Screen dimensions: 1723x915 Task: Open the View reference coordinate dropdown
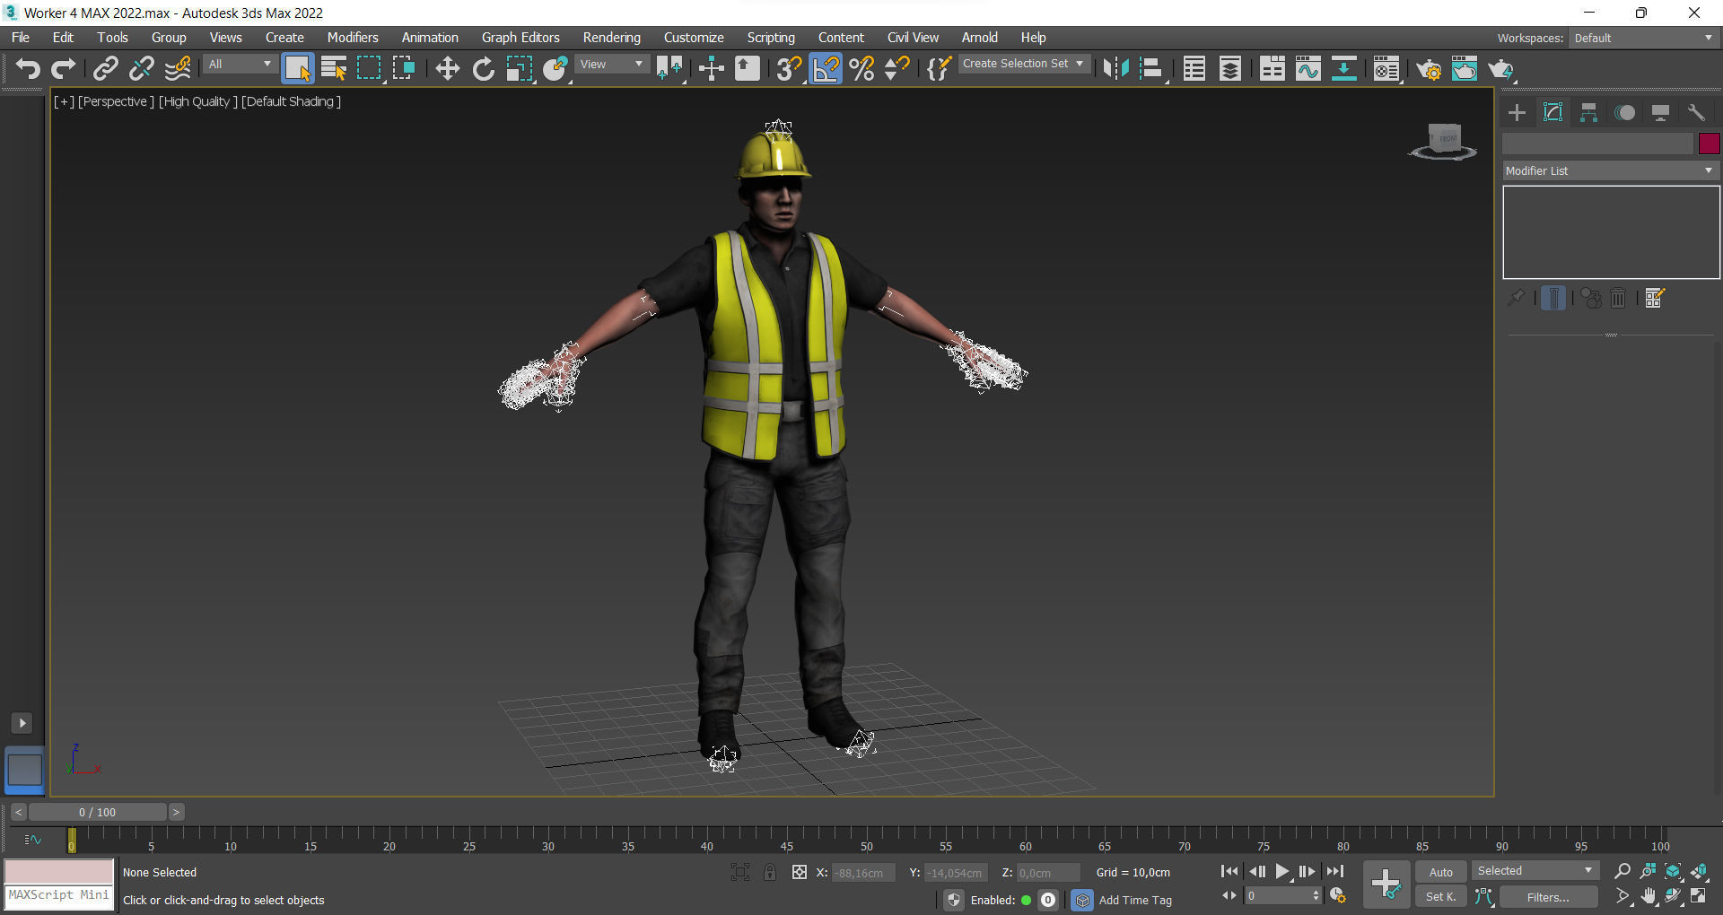point(612,65)
